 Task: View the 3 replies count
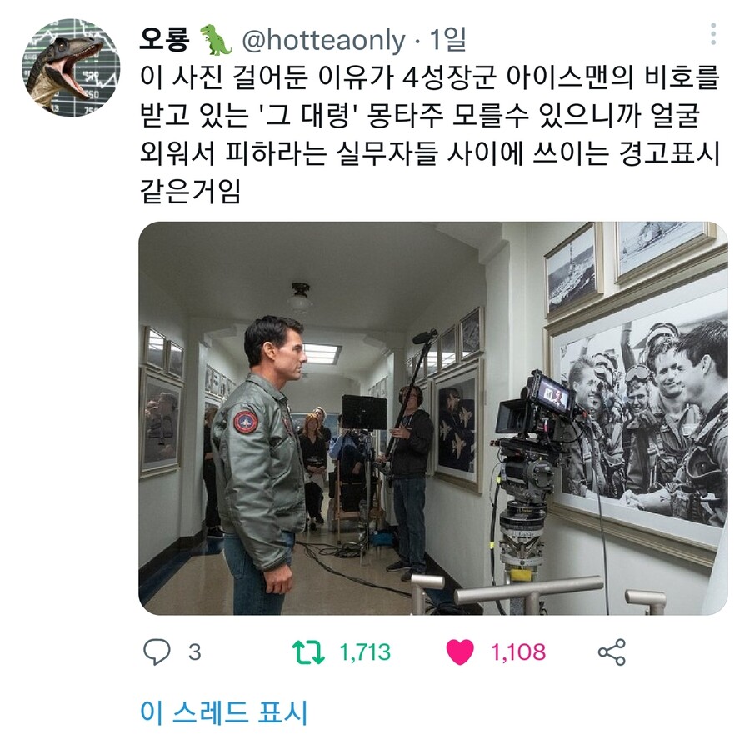coord(195,652)
